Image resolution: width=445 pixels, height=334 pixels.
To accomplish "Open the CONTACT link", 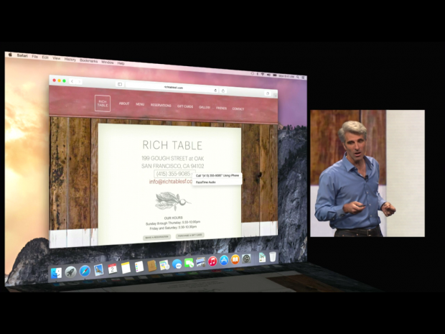I will click(x=238, y=108).
